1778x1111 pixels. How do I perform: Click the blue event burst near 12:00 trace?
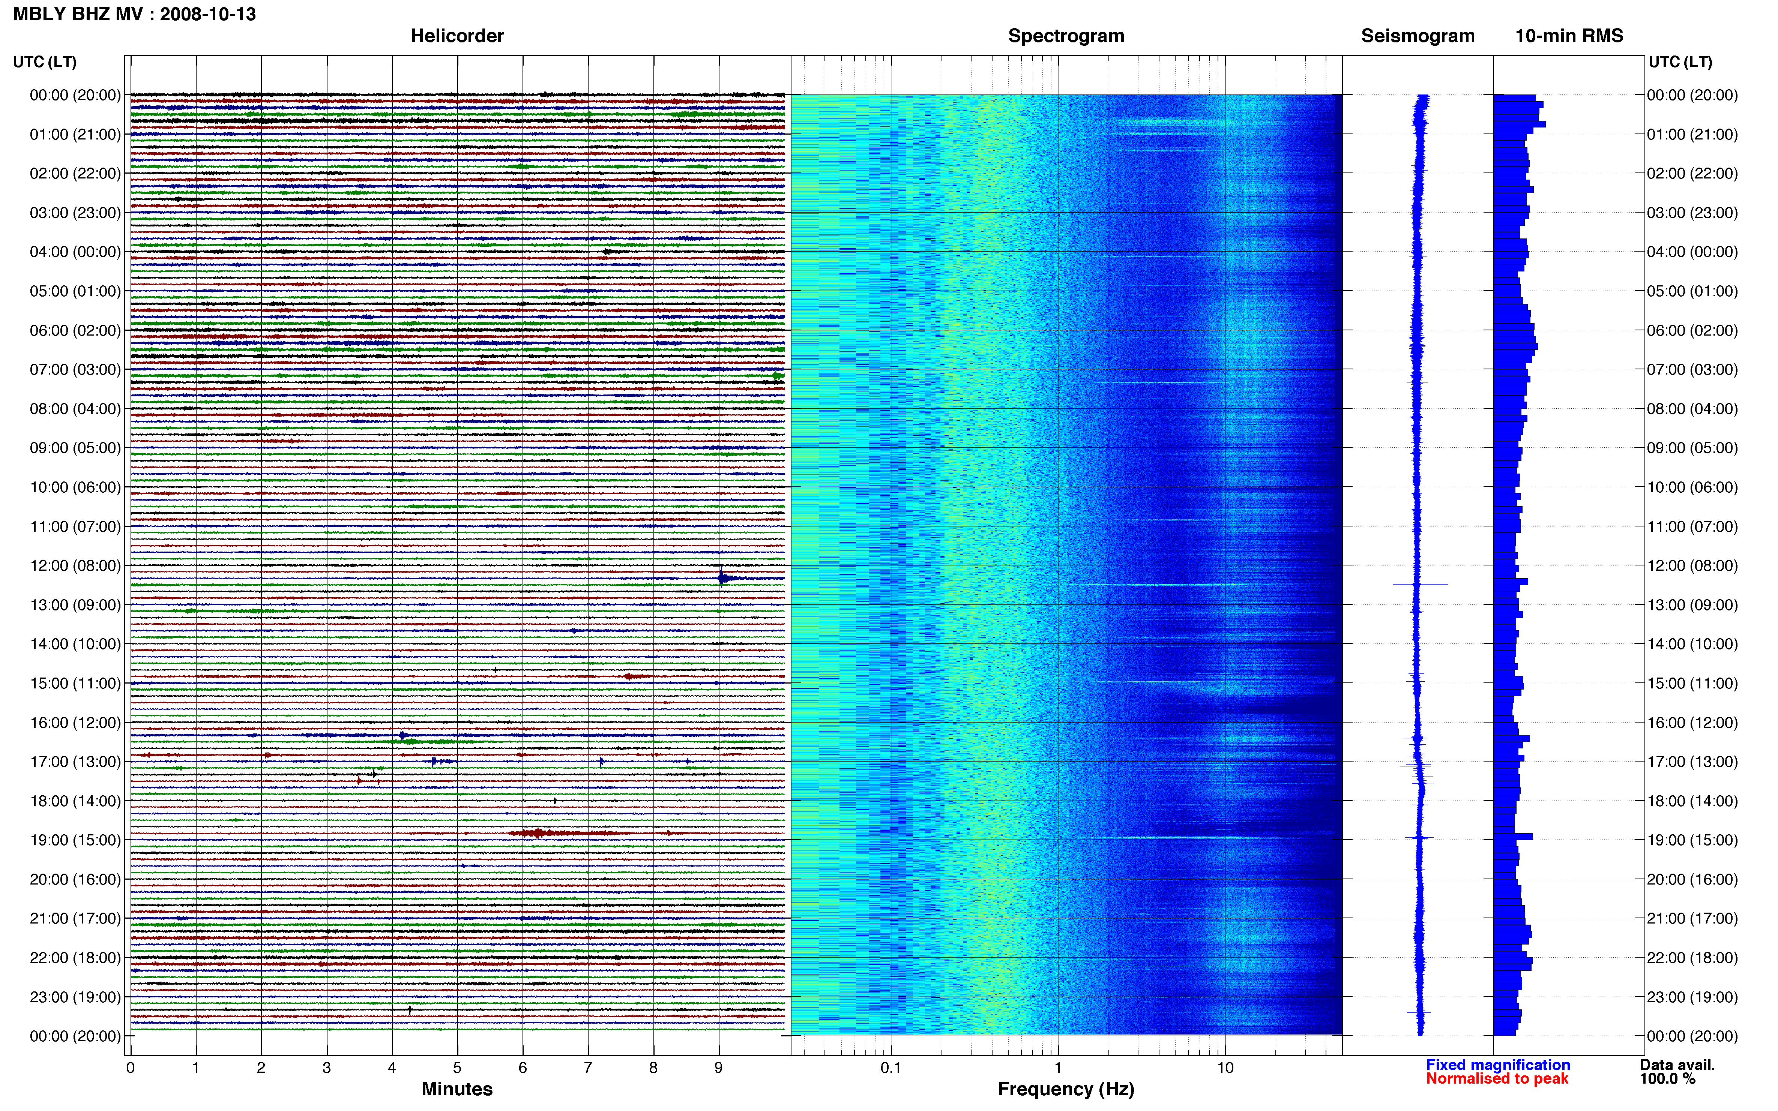pyautogui.click(x=723, y=578)
